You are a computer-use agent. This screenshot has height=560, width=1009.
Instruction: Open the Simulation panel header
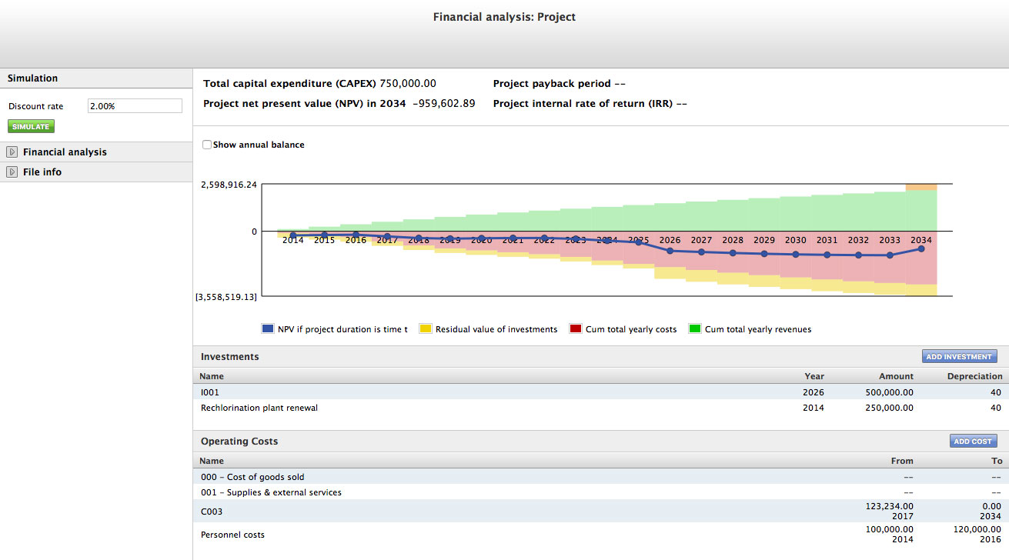click(x=96, y=78)
